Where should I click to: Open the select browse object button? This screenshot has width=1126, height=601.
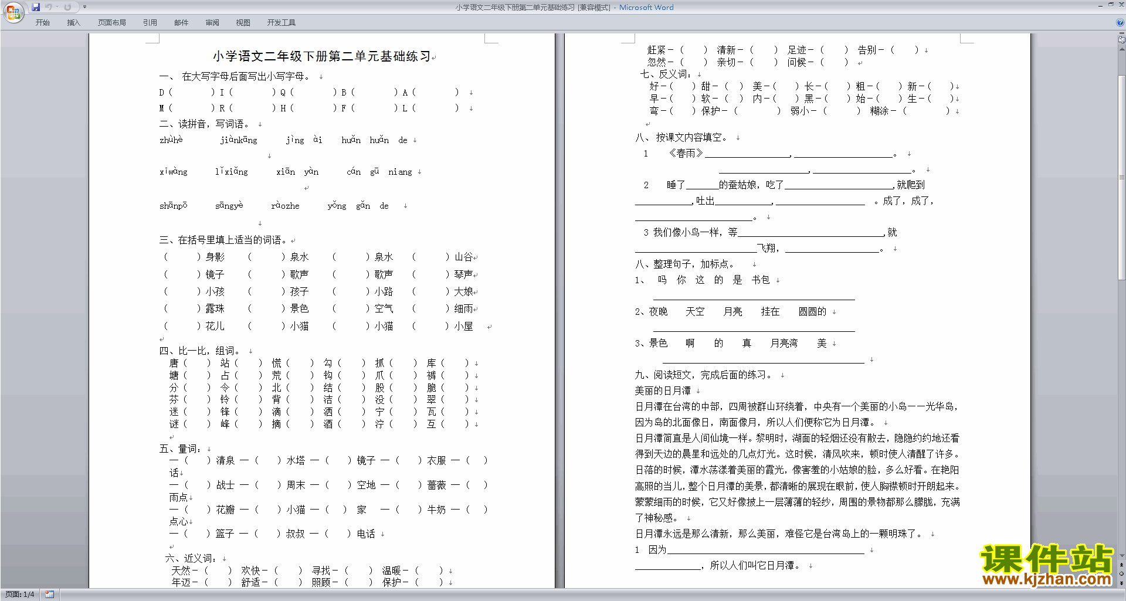point(1122,574)
